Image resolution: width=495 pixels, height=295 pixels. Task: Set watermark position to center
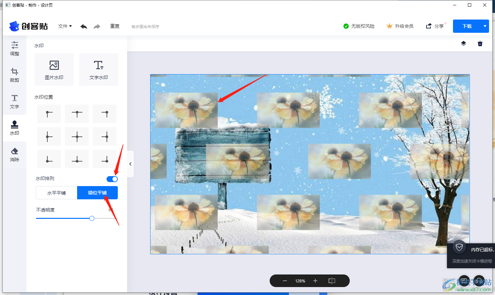[77, 136]
